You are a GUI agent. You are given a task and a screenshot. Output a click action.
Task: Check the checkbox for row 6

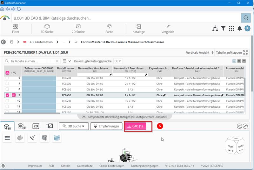[7, 78]
